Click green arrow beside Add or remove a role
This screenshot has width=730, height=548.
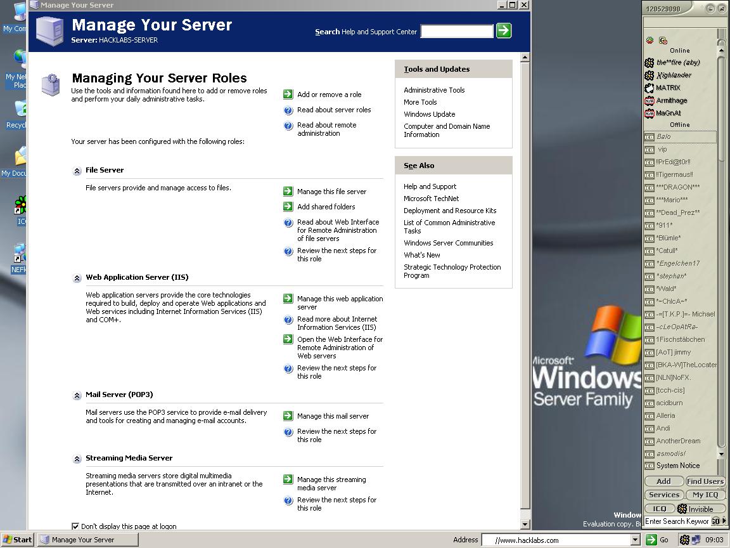click(288, 95)
